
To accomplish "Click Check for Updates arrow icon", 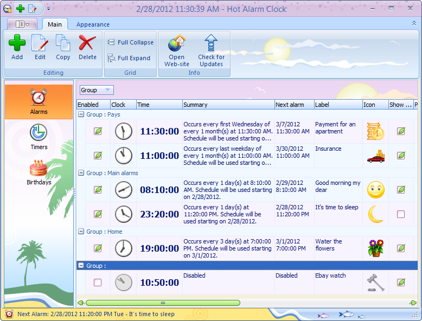I will click(x=211, y=43).
